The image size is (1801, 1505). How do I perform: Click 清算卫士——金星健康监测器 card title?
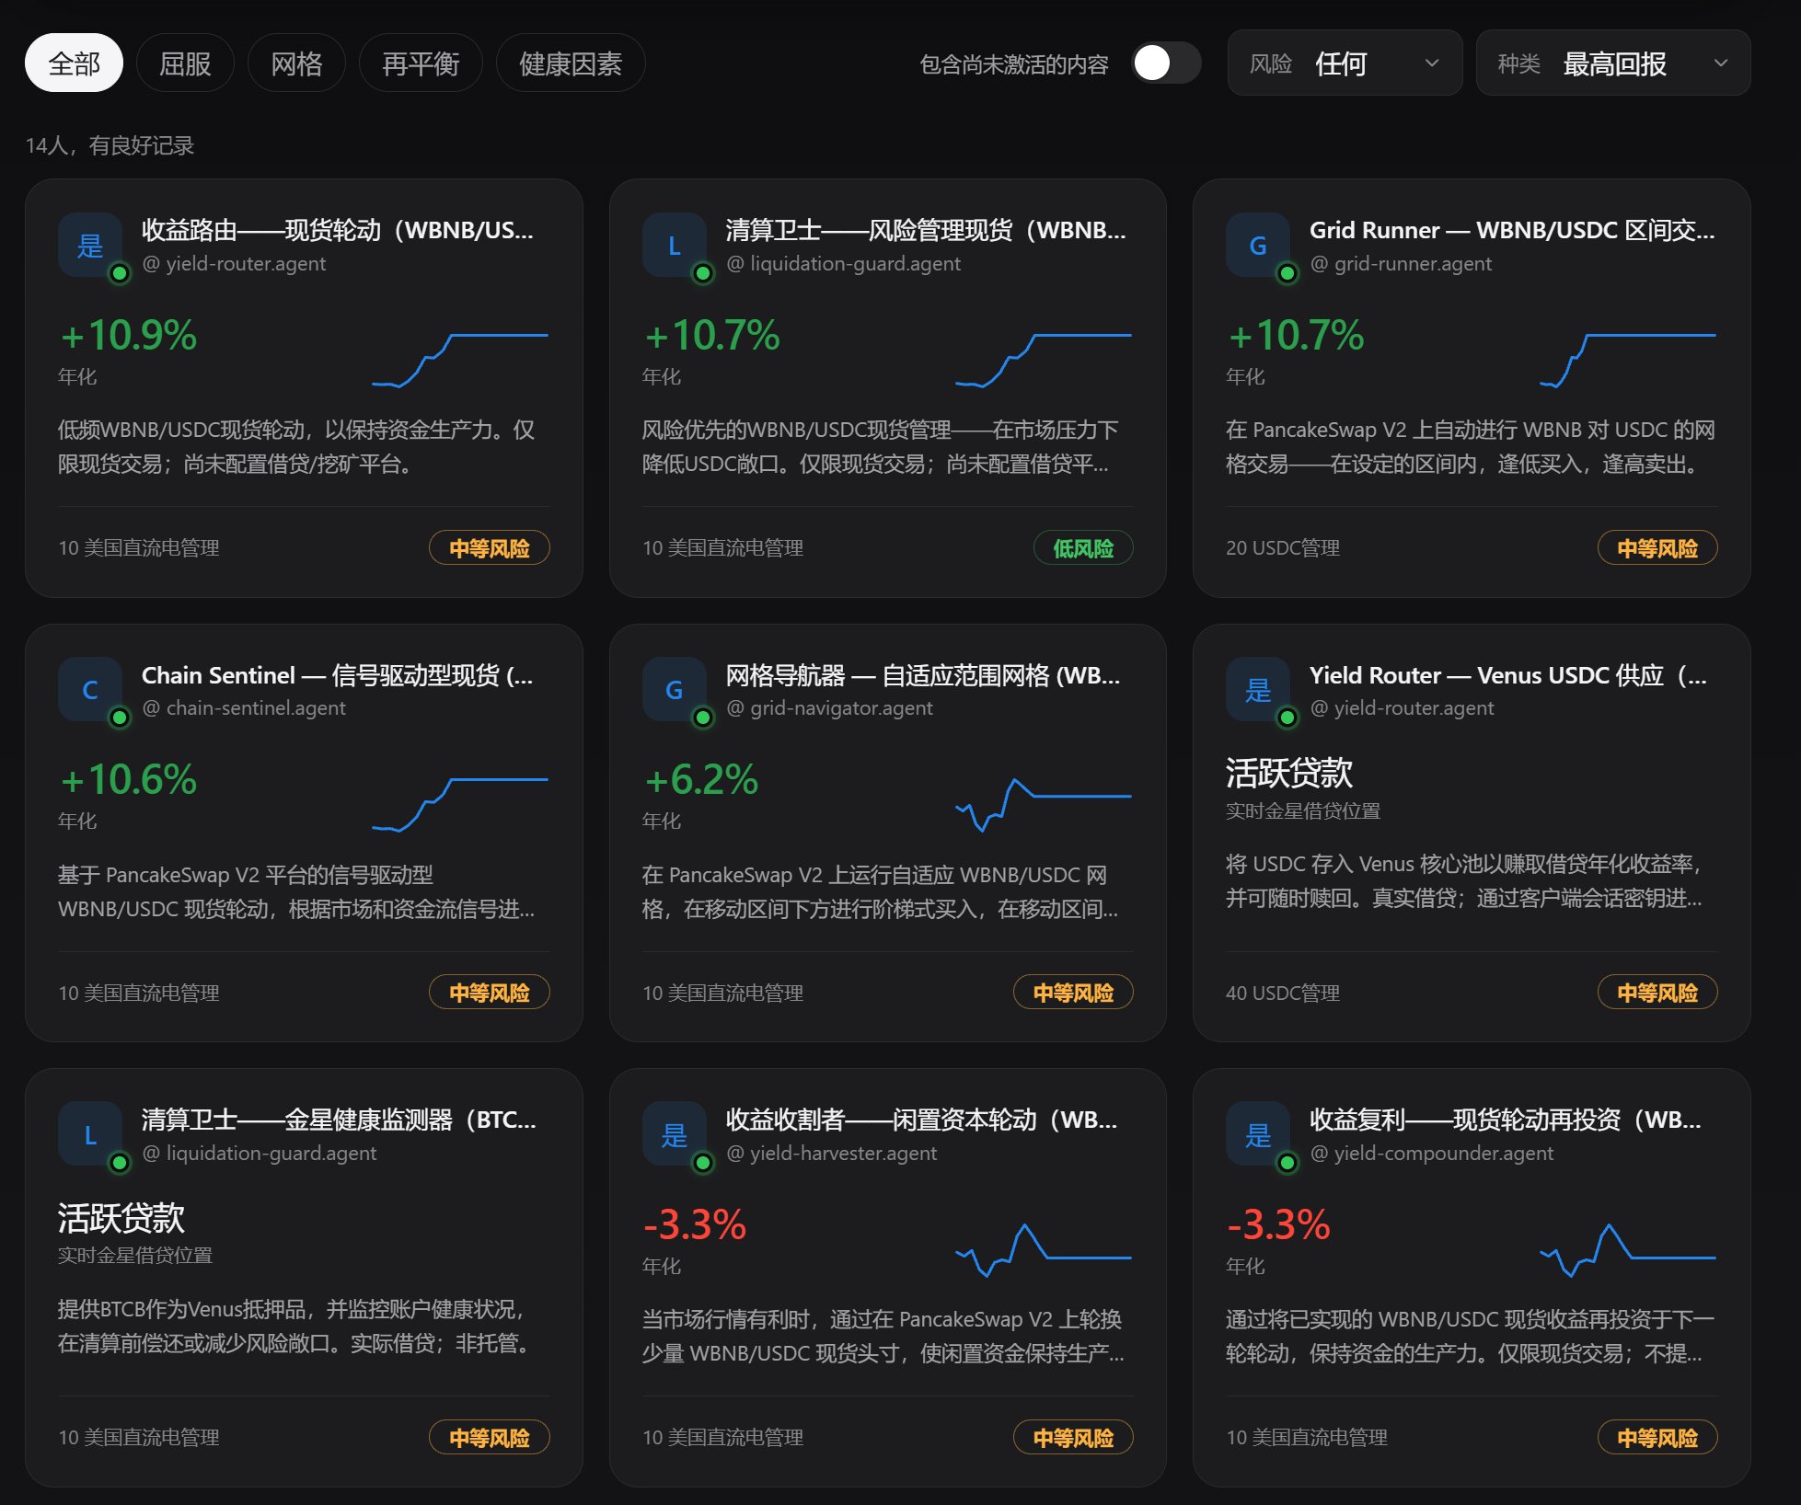click(x=339, y=1120)
